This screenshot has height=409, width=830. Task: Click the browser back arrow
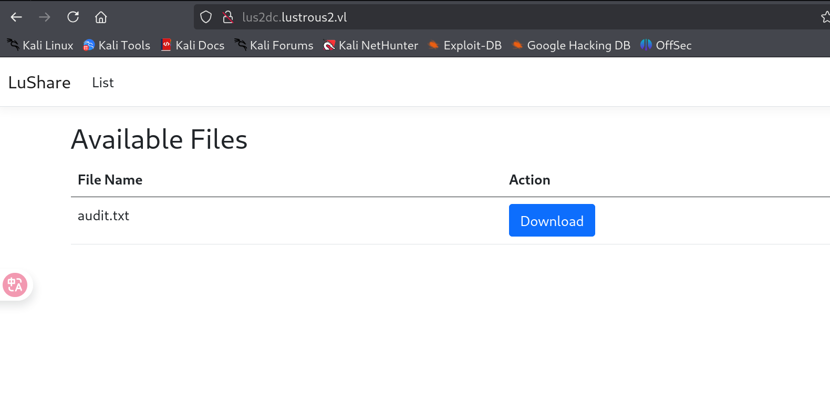pyautogui.click(x=16, y=17)
